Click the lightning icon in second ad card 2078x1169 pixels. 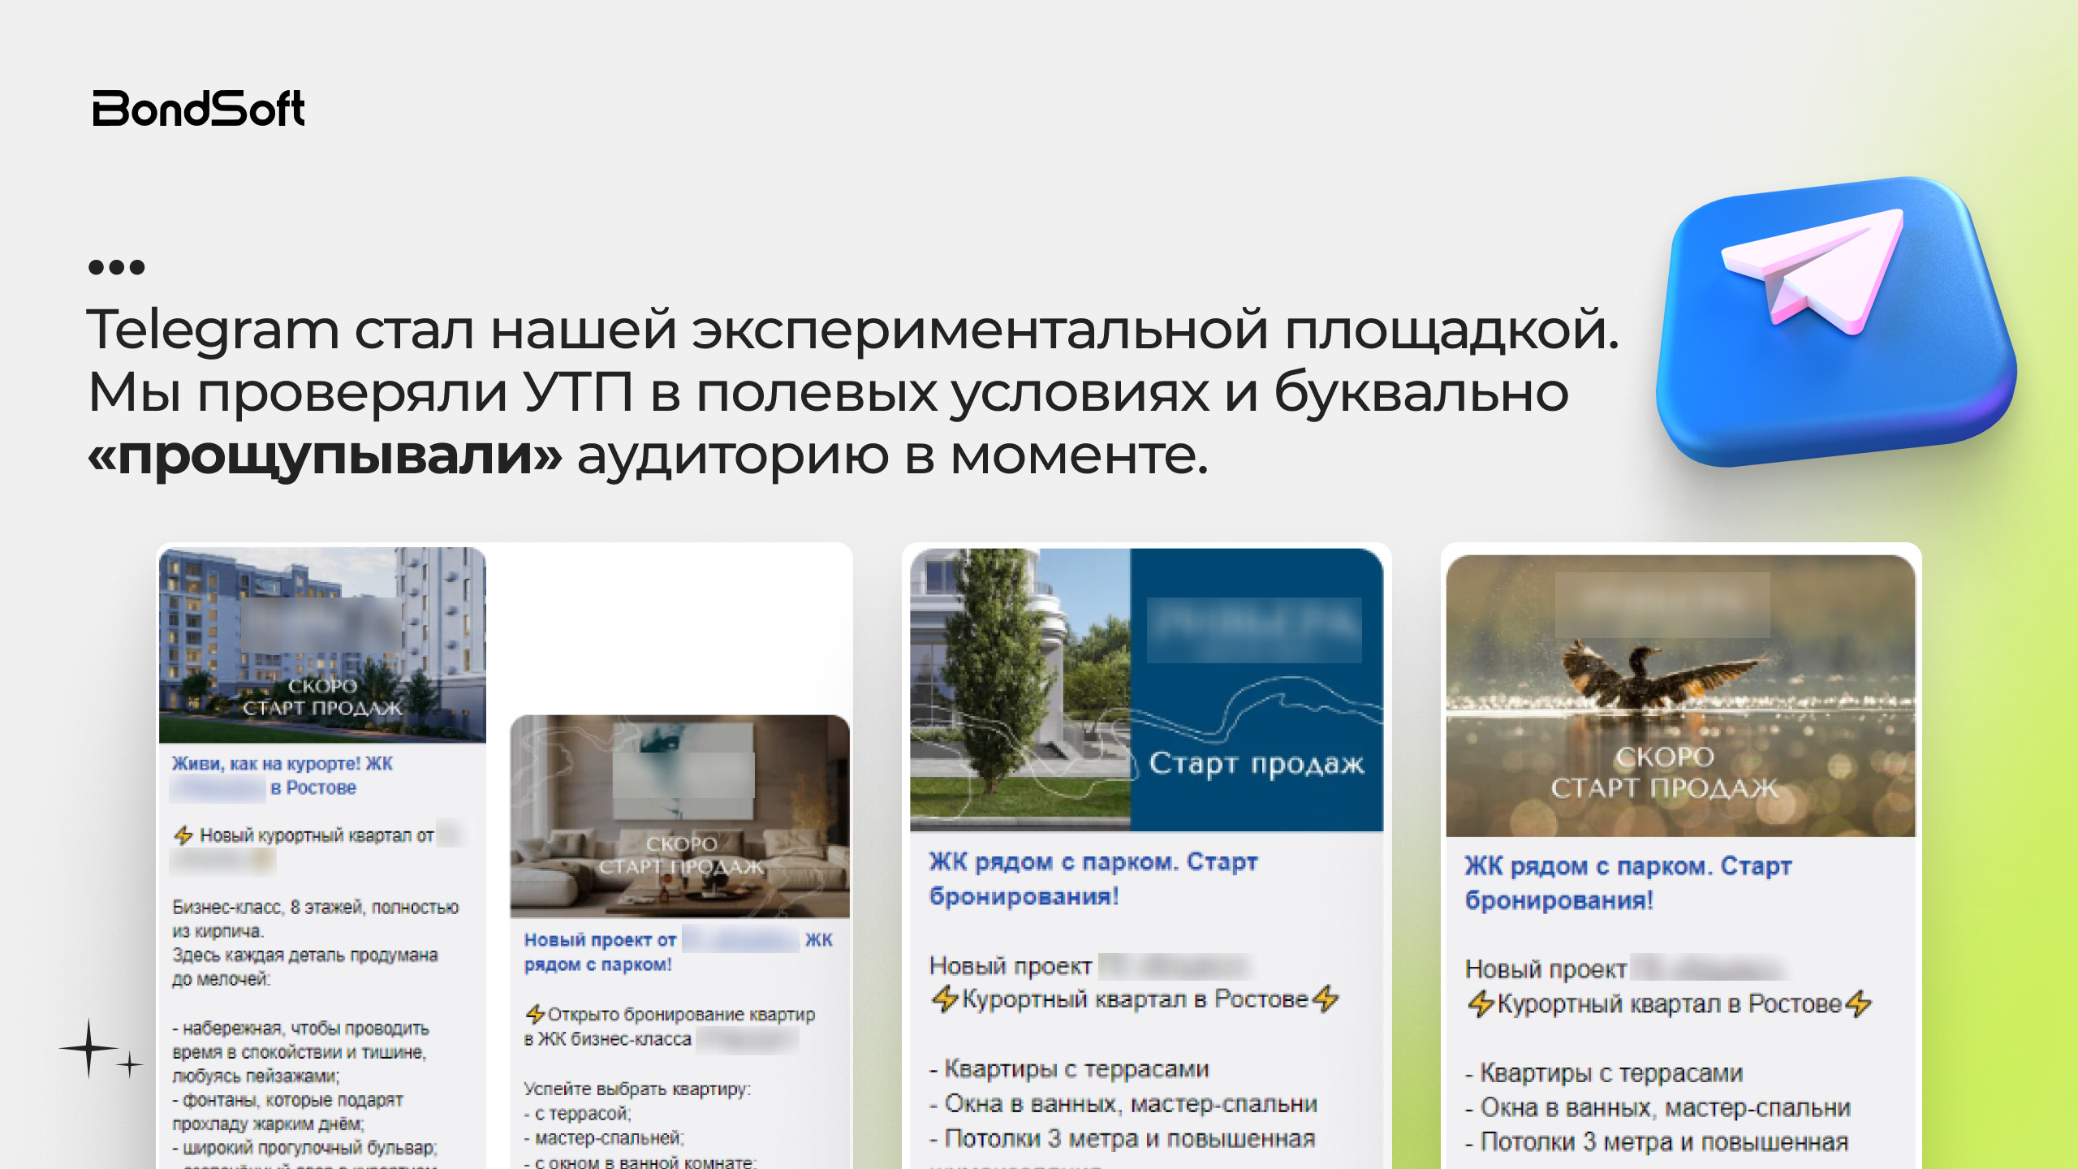535,1014
